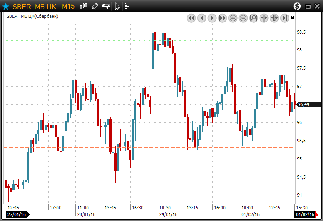Select the cursor pointer tool
Screen dimensions: 323x221
pyautogui.click(x=117, y=6)
